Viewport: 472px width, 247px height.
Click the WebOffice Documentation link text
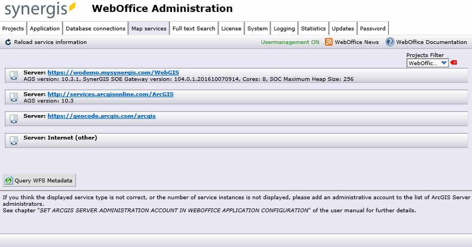(431, 42)
